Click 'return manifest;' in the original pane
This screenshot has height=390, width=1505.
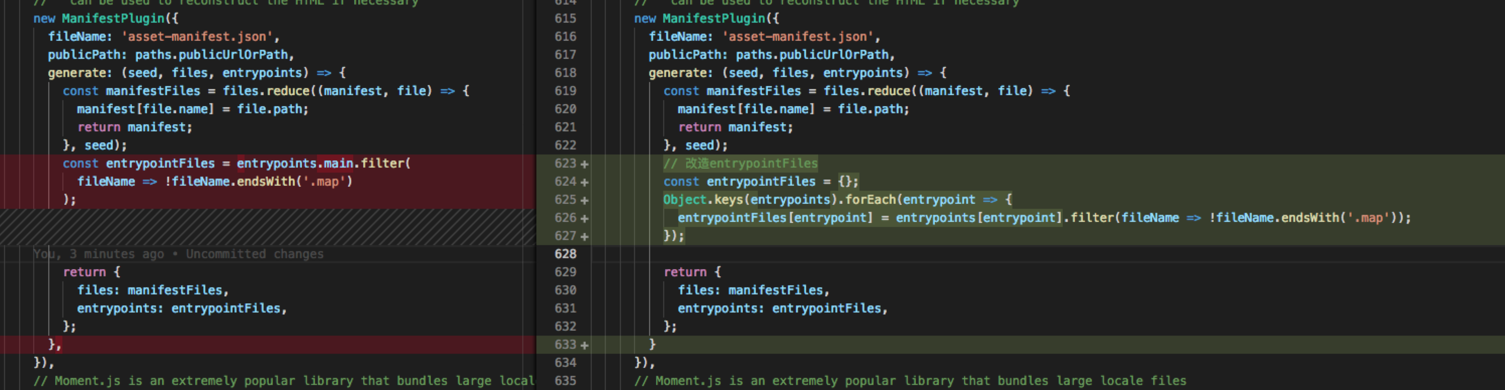point(135,127)
